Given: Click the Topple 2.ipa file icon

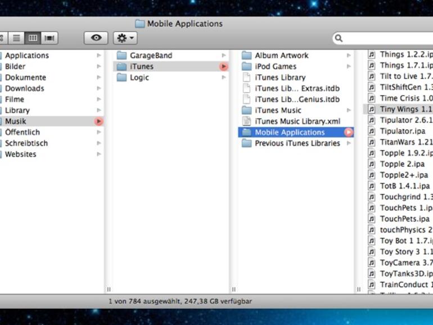Looking at the screenshot, I should pos(372,164).
